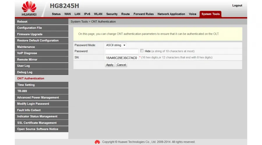Select Firmware Upgrade in sidebar

42,34
